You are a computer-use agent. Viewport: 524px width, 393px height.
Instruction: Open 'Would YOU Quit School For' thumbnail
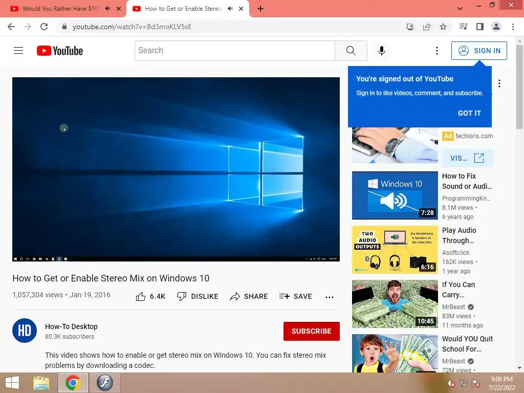[x=395, y=353]
